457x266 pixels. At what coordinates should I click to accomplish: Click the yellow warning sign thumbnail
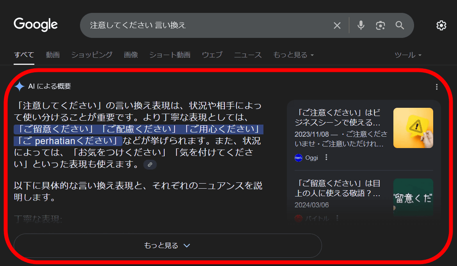point(413,128)
